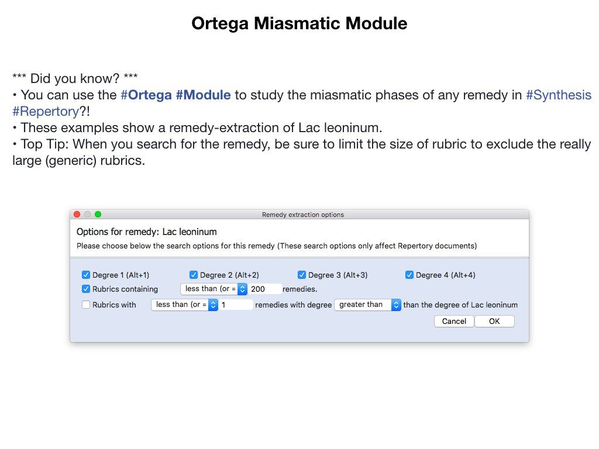This screenshot has height=449, width=599.
Task: Disable the Degree 3 (Alt+3) checkbox
Action: [x=302, y=275]
